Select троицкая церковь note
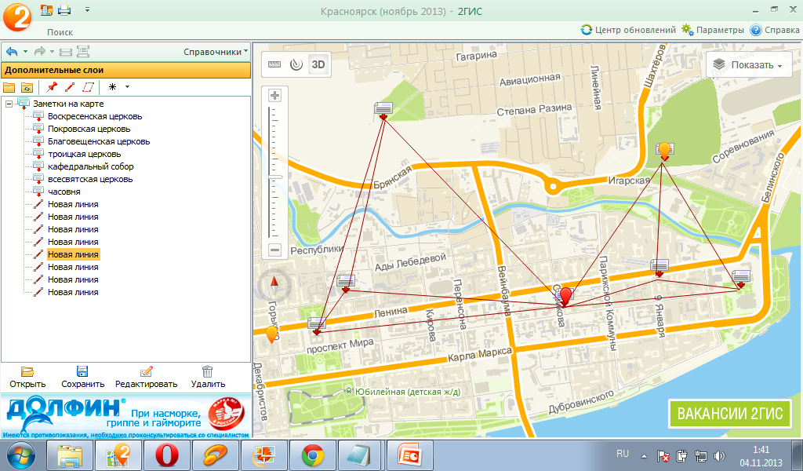 [x=85, y=155]
